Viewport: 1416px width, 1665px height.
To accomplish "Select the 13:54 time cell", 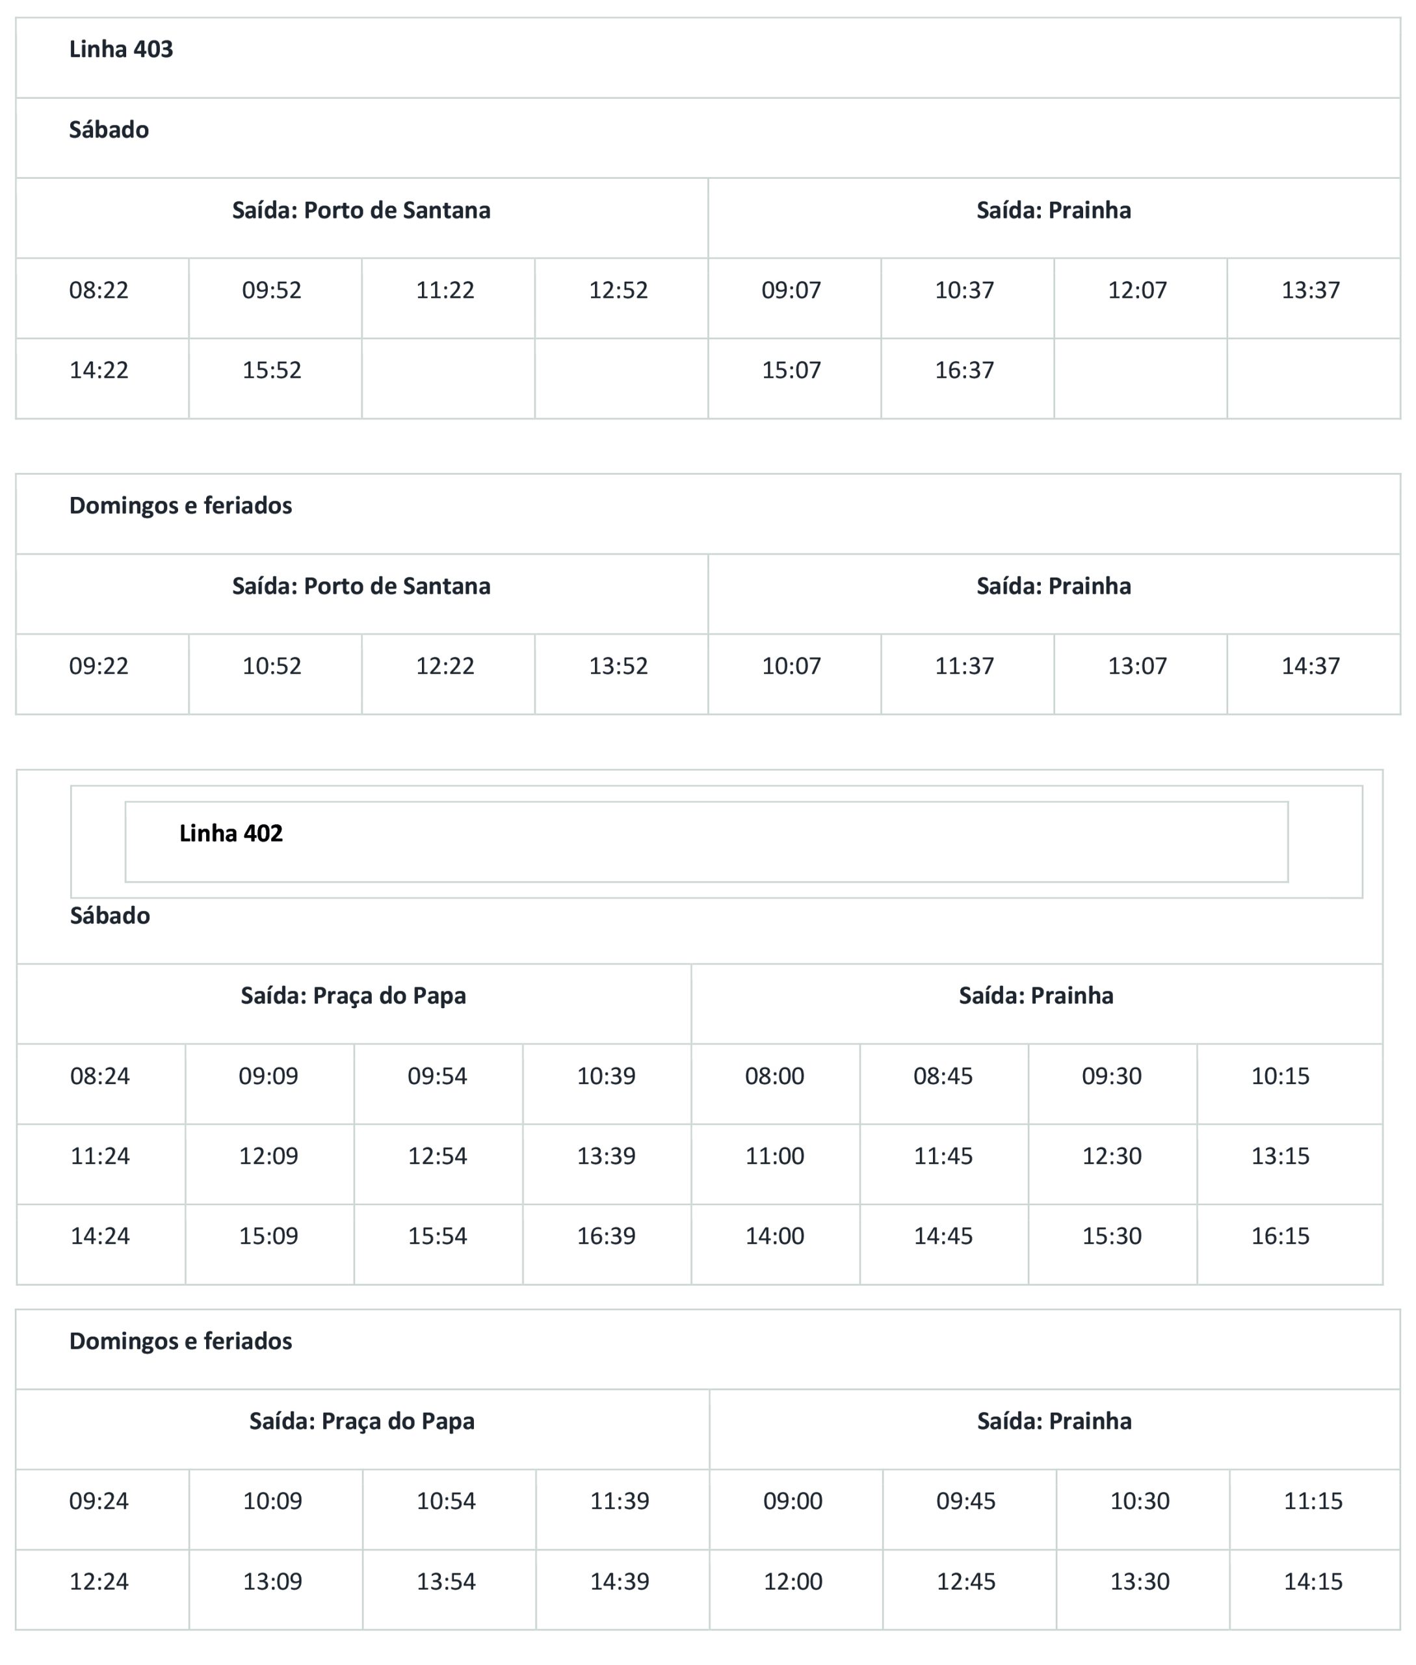I will [446, 1582].
